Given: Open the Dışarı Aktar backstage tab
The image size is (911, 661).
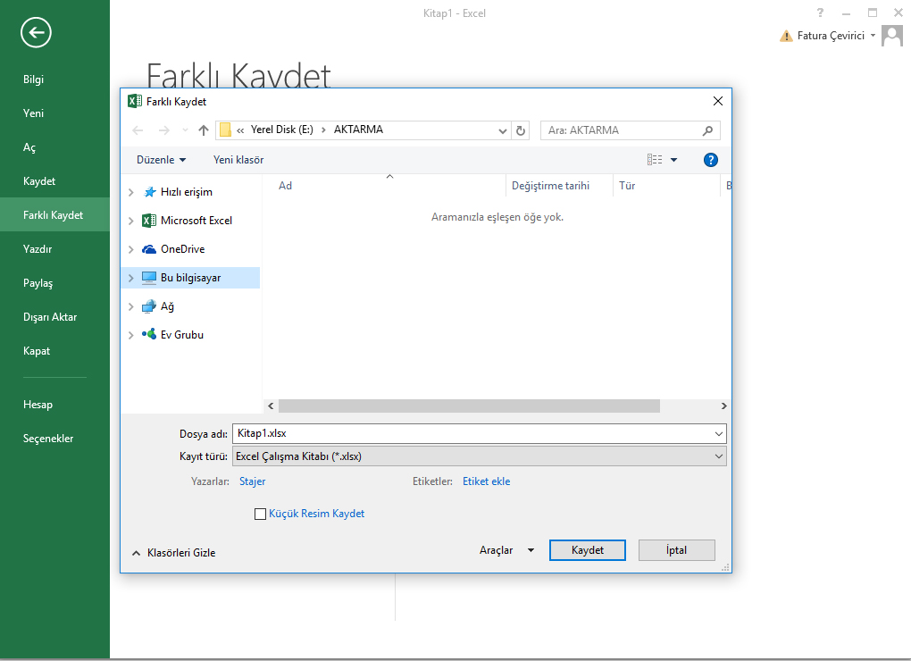Looking at the screenshot, I should pyautogui.click(x=50, y=317).
